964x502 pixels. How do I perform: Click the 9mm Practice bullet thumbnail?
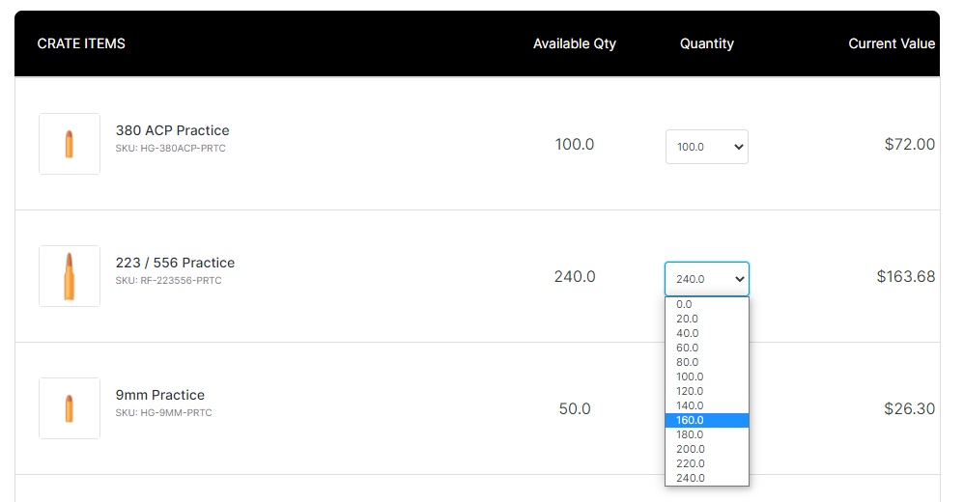70,408
